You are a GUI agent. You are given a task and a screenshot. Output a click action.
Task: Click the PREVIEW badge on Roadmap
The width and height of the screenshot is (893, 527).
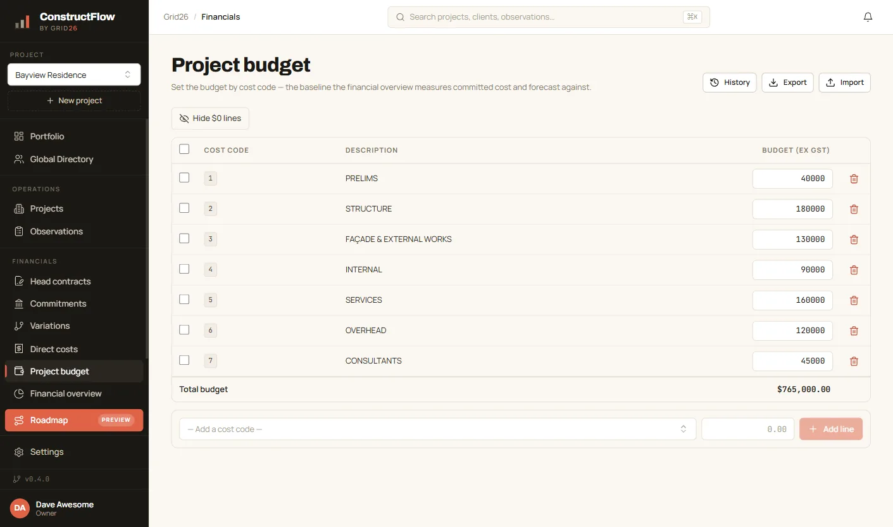click(x=116, y=420)
